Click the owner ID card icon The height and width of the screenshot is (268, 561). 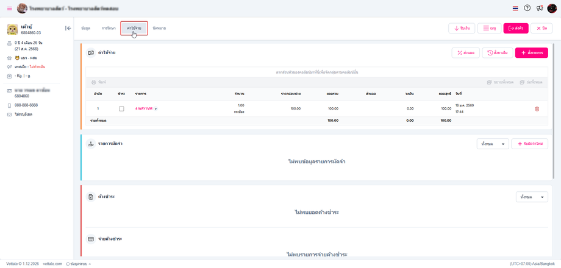10,91
